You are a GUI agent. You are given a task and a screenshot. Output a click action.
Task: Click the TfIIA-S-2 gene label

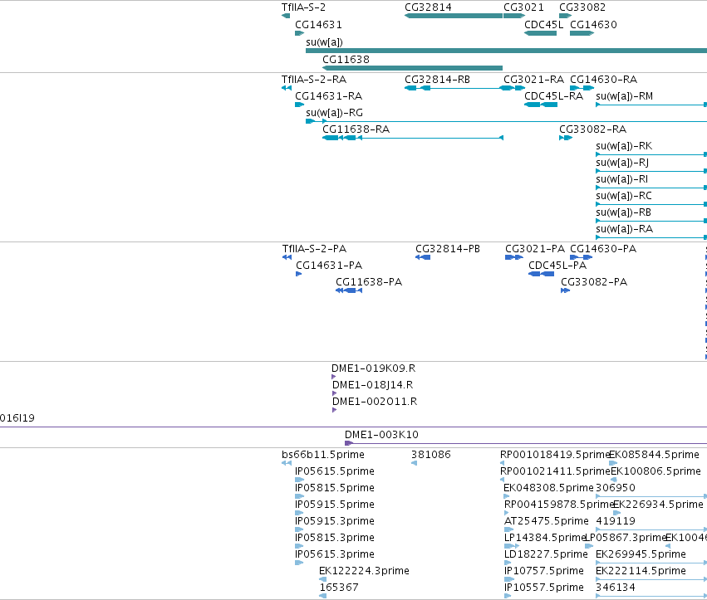[303, 7]
